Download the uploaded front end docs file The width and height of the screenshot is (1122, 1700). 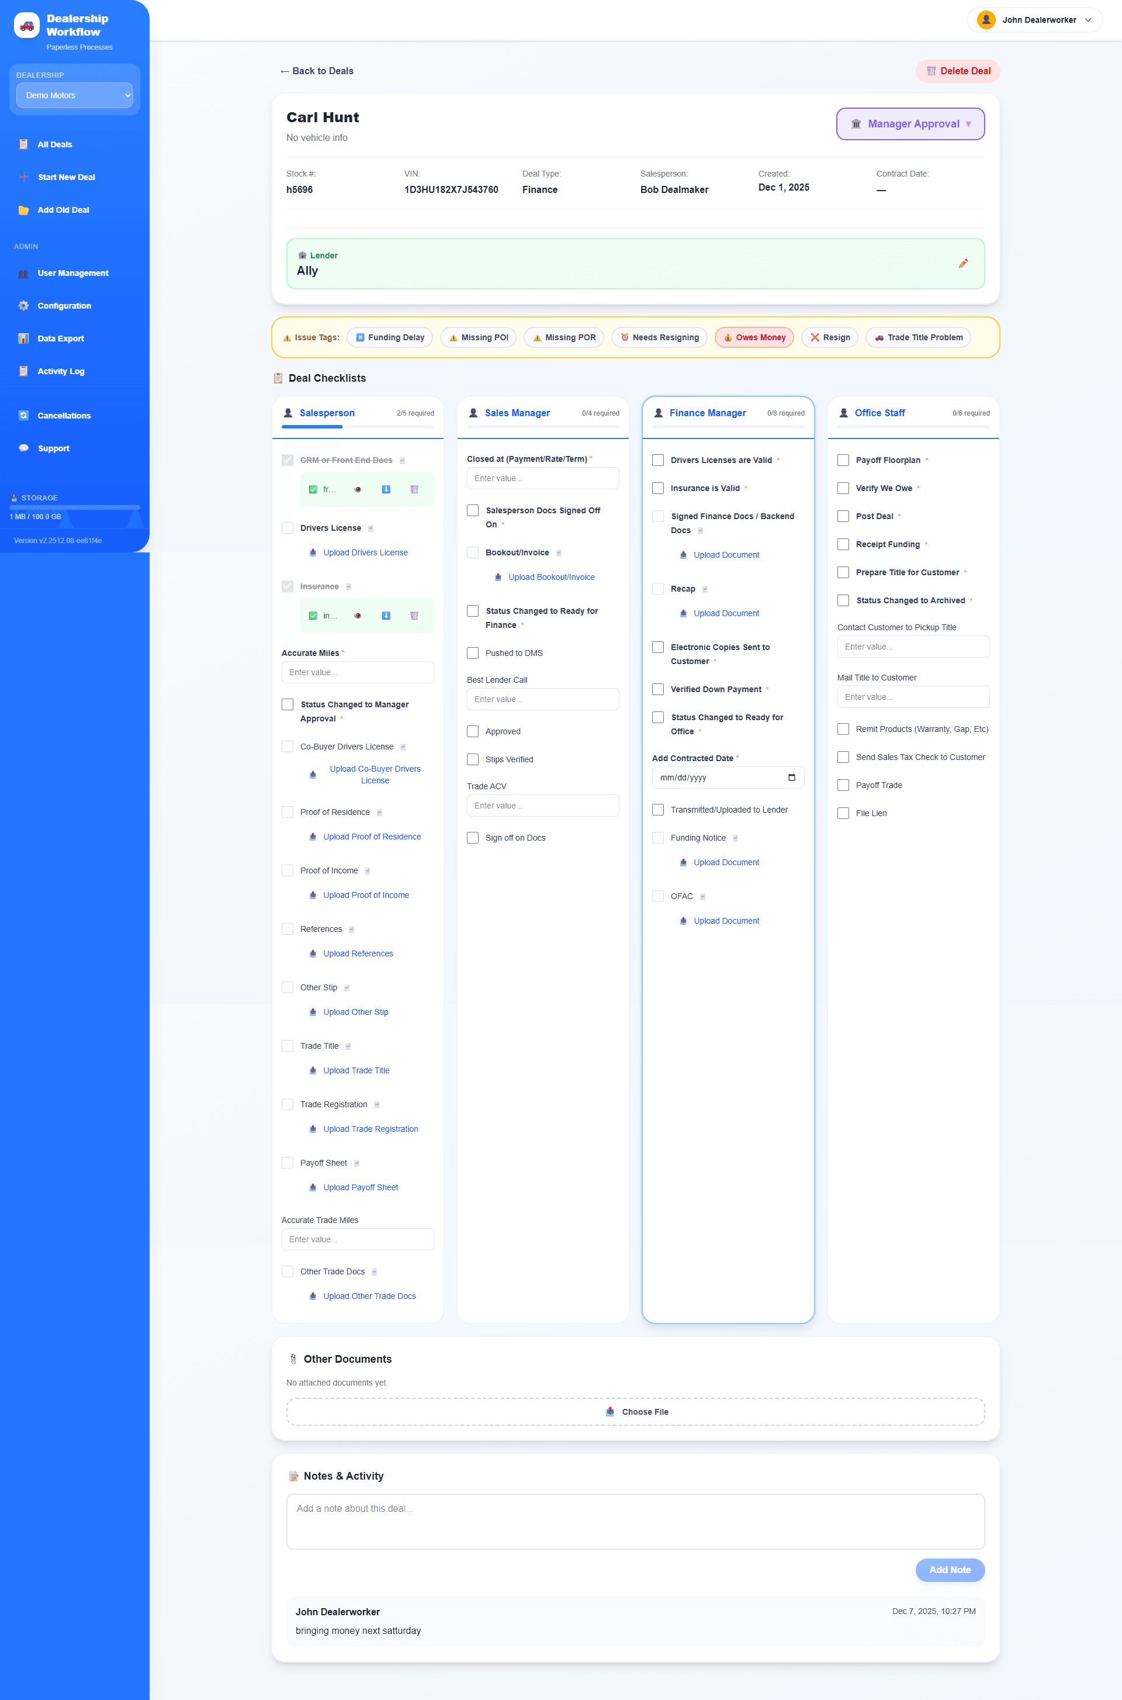tap(386, 489)
